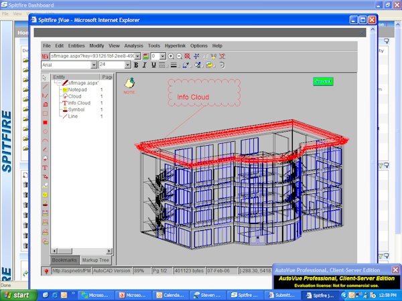Select the Symbol entity in markup tree
This screenshot has height=301, width=402.
pyautogui.click(x=76, y=110)
